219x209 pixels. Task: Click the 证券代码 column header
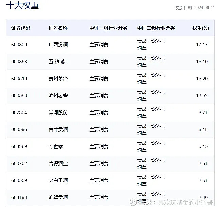[21, 28]
